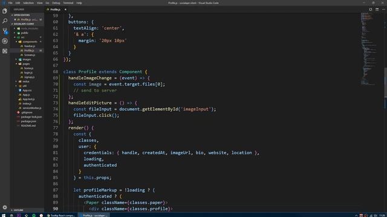This screenshot has width=387, height=217.
Task: Open the Go menu
Action: pos(47,3)
